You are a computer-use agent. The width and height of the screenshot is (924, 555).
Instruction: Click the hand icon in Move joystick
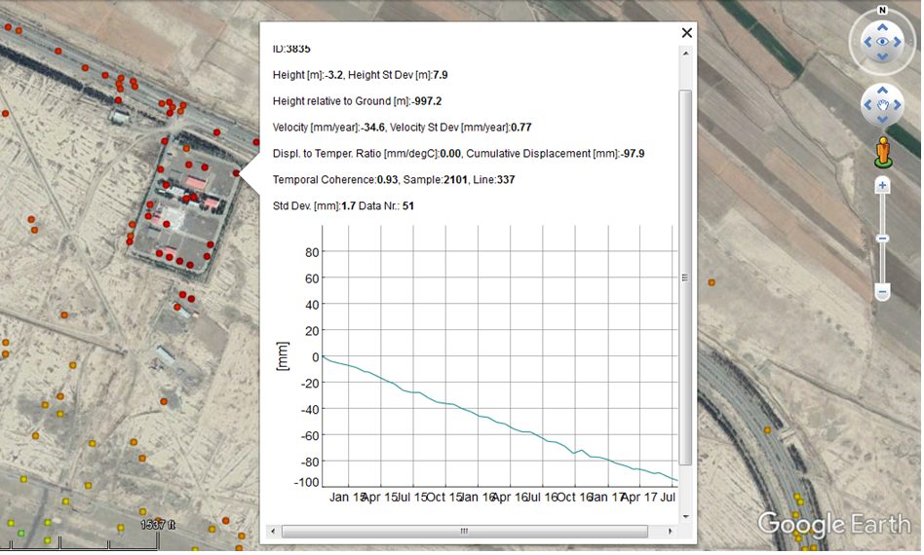pyautogui.click(x=883, y=104)
